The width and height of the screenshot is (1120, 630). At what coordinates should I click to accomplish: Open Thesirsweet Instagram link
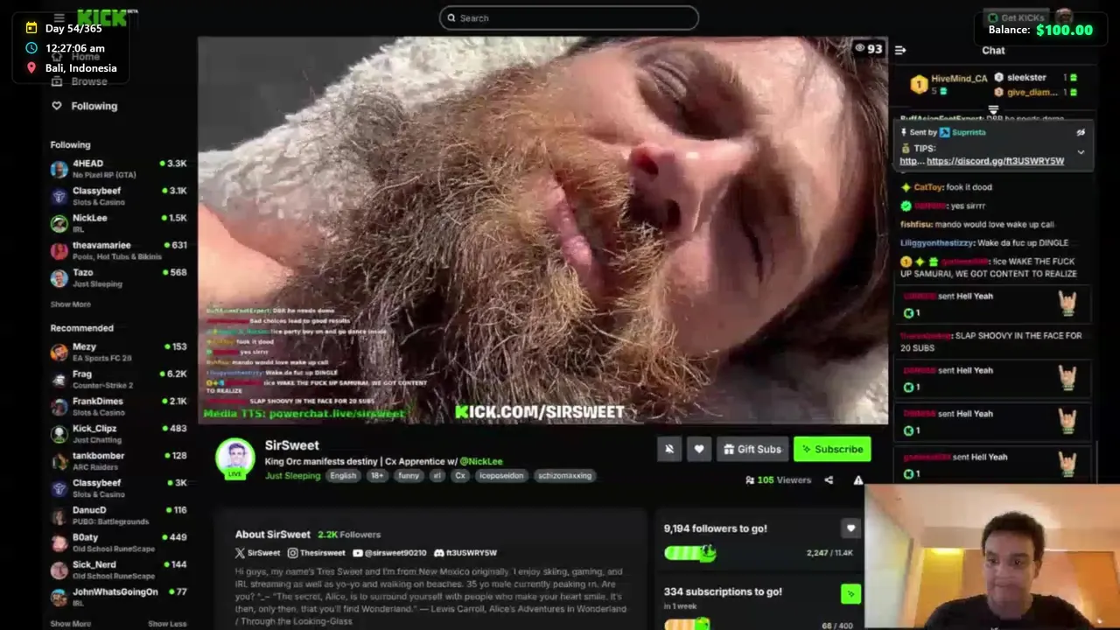click(x=317, y=553)
